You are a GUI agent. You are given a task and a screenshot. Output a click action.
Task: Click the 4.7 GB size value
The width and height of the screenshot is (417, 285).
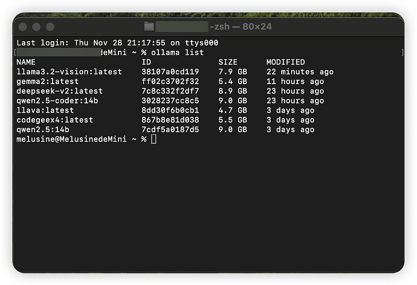coord(233,110)
